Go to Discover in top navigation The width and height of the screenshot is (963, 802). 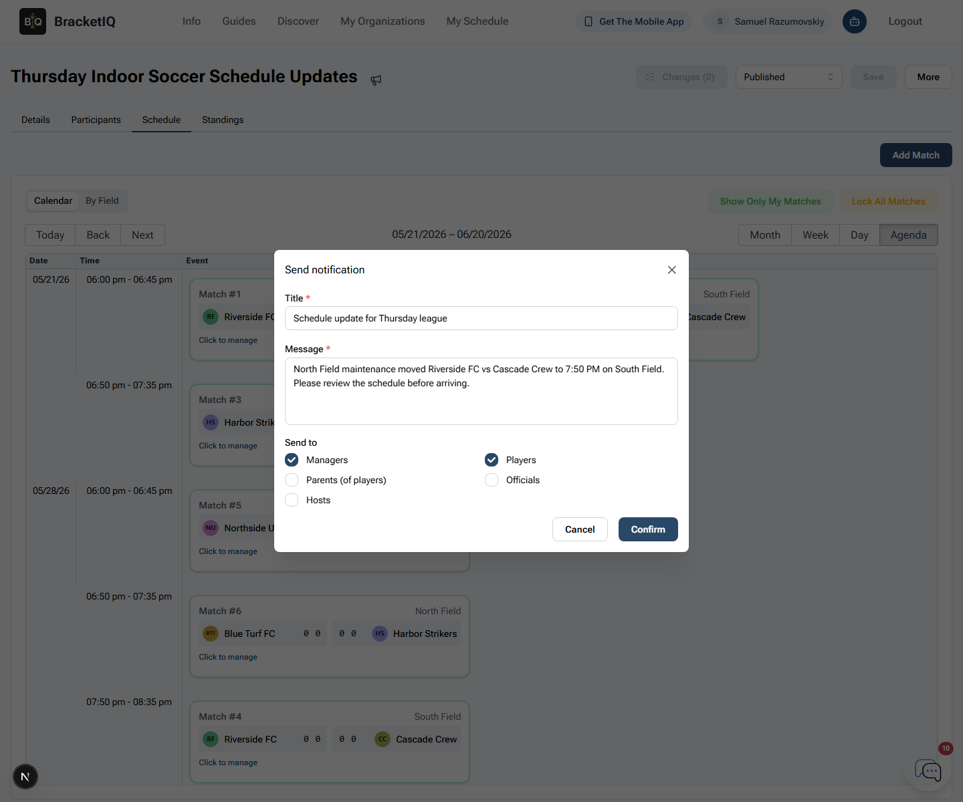point(298,21)
